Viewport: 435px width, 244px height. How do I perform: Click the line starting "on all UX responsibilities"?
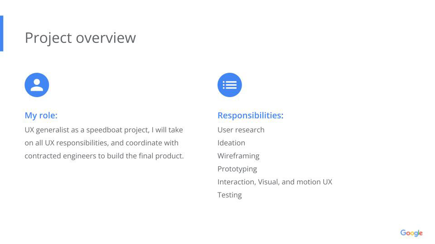coord(101,143)
